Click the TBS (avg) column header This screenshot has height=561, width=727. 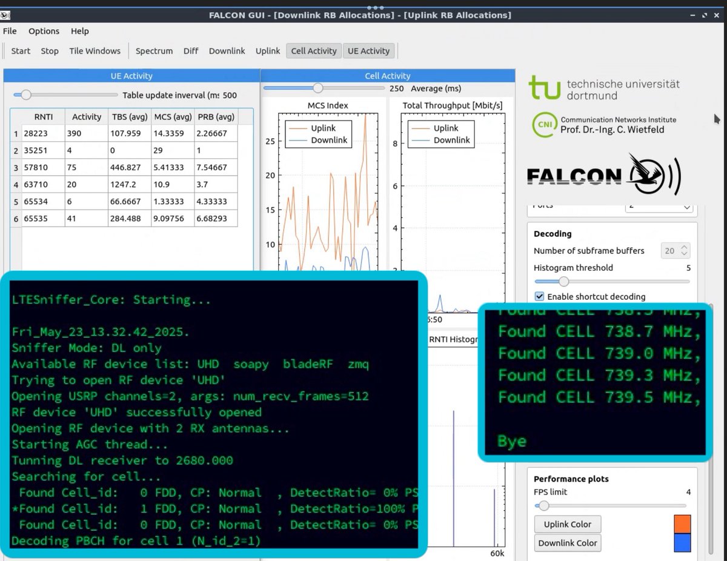point(130,117)
